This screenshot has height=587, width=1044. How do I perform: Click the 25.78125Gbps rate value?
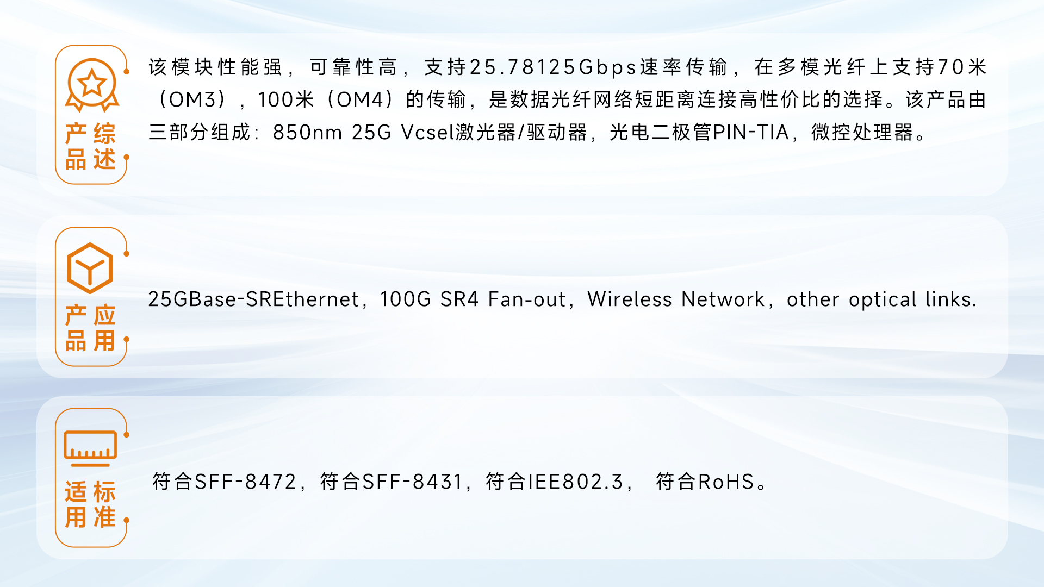(x=553, y=67)
